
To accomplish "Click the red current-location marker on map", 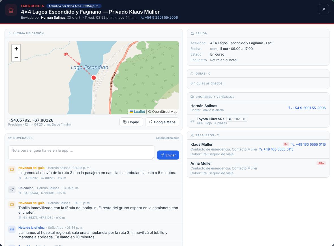I will click(93, 78).
